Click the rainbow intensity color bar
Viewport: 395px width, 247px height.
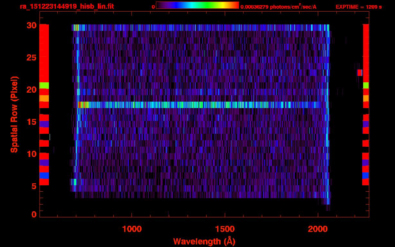click(x=197, y=5)
